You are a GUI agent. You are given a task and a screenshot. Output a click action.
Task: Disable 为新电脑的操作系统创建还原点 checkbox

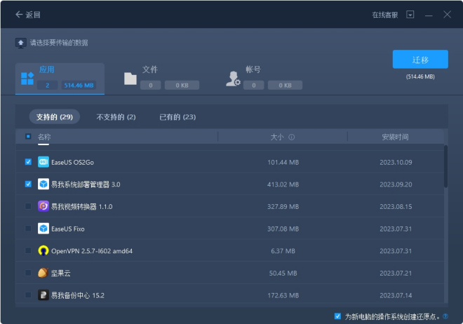point(338,316)
